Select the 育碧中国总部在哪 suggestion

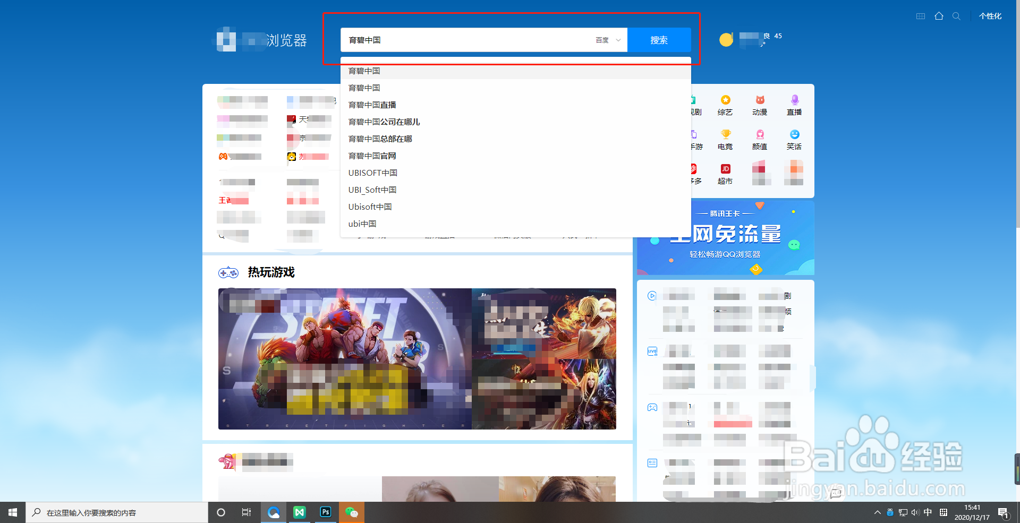tap(515, 139)
